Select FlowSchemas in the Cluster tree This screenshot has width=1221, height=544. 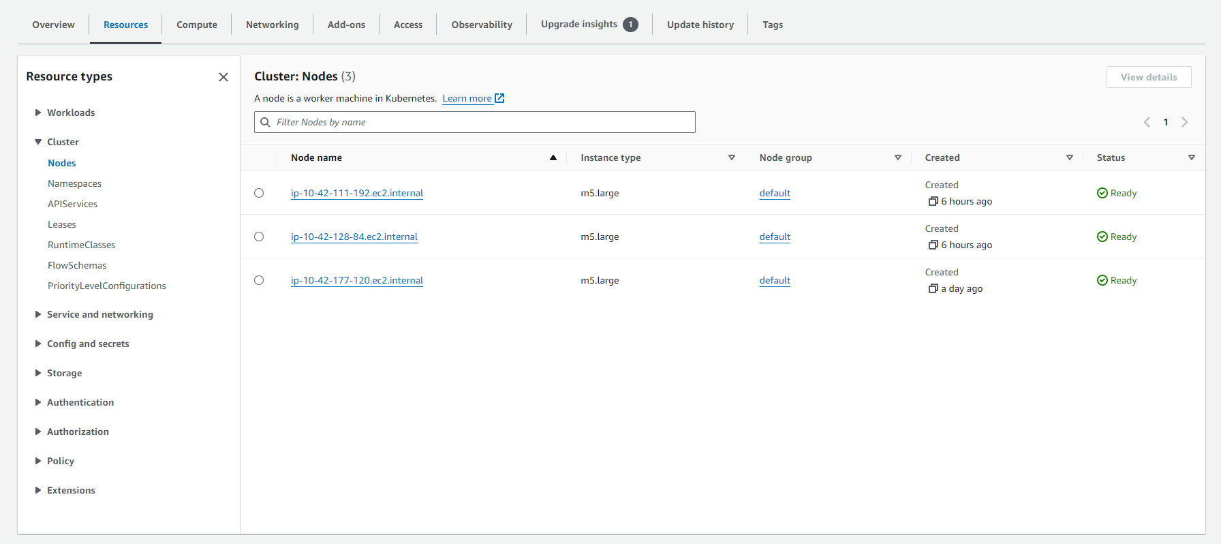tap(77, 265)
